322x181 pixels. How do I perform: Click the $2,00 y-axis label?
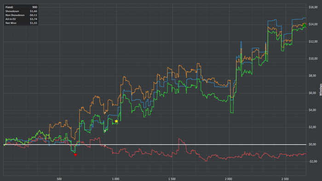point(313,127)
